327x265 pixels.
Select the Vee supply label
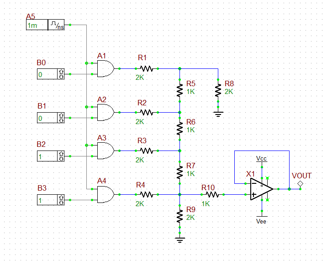(x=261, y=221)
